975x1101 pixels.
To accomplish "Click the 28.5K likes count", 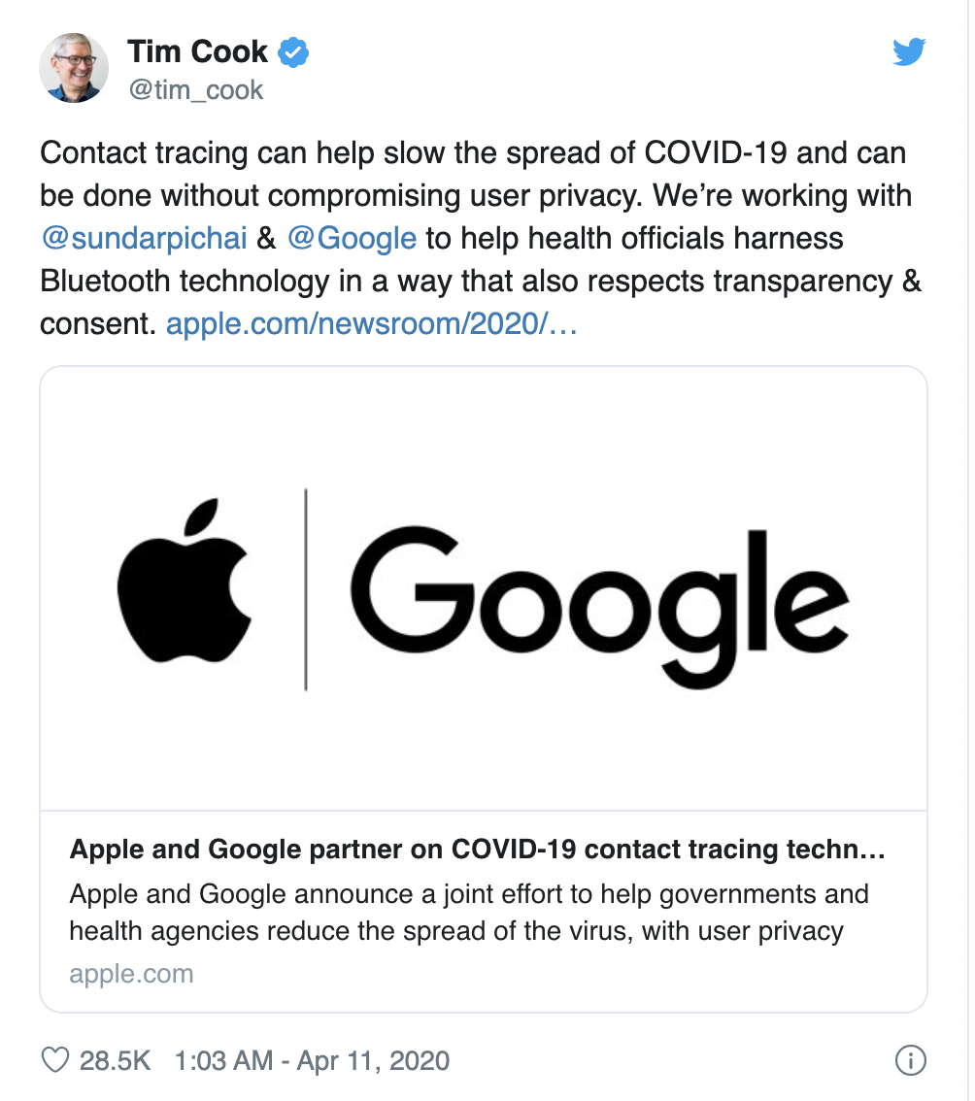I will coord(115,1060).
